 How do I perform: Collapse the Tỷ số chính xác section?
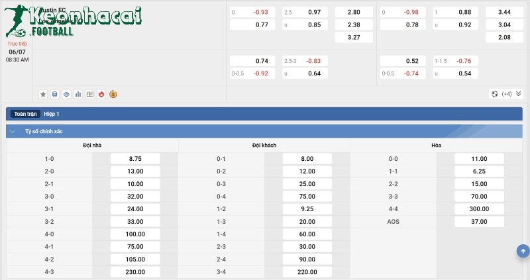[x=12, y=132]
